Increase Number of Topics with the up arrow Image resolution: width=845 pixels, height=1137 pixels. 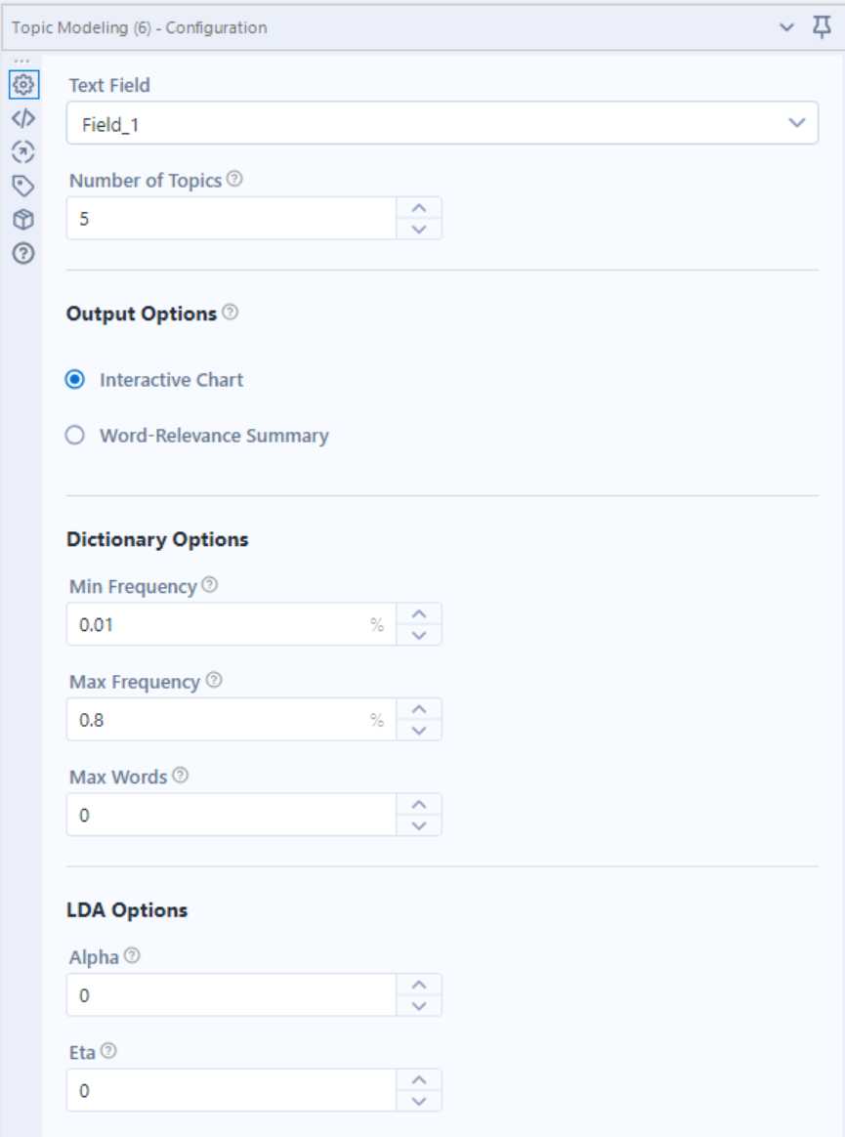tap(418, 207)
